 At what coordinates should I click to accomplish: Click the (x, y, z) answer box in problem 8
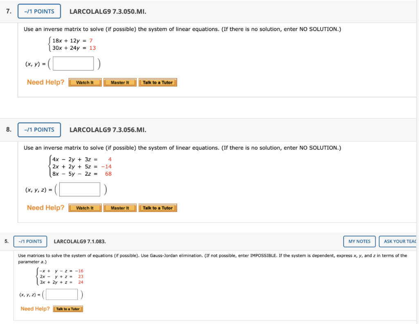[x=79, y=189]
